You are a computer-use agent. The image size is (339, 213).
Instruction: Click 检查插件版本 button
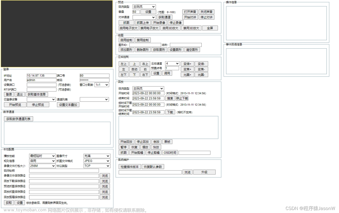pos(130,167)
